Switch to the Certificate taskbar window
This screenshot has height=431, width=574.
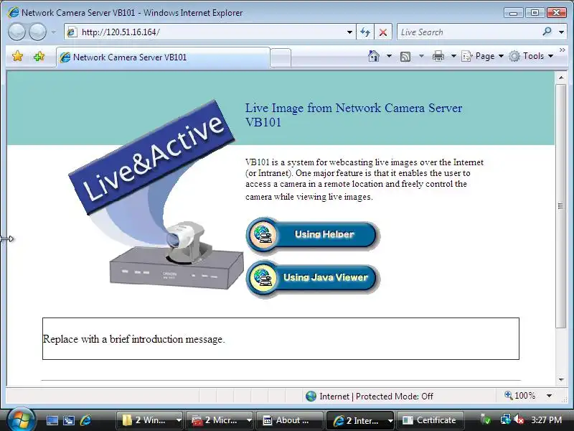[430, 420]
